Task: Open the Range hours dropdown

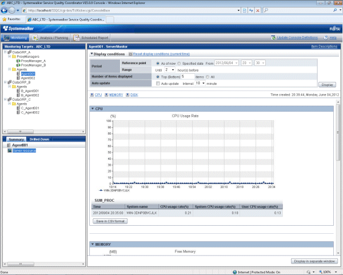Action: [170, 70]
